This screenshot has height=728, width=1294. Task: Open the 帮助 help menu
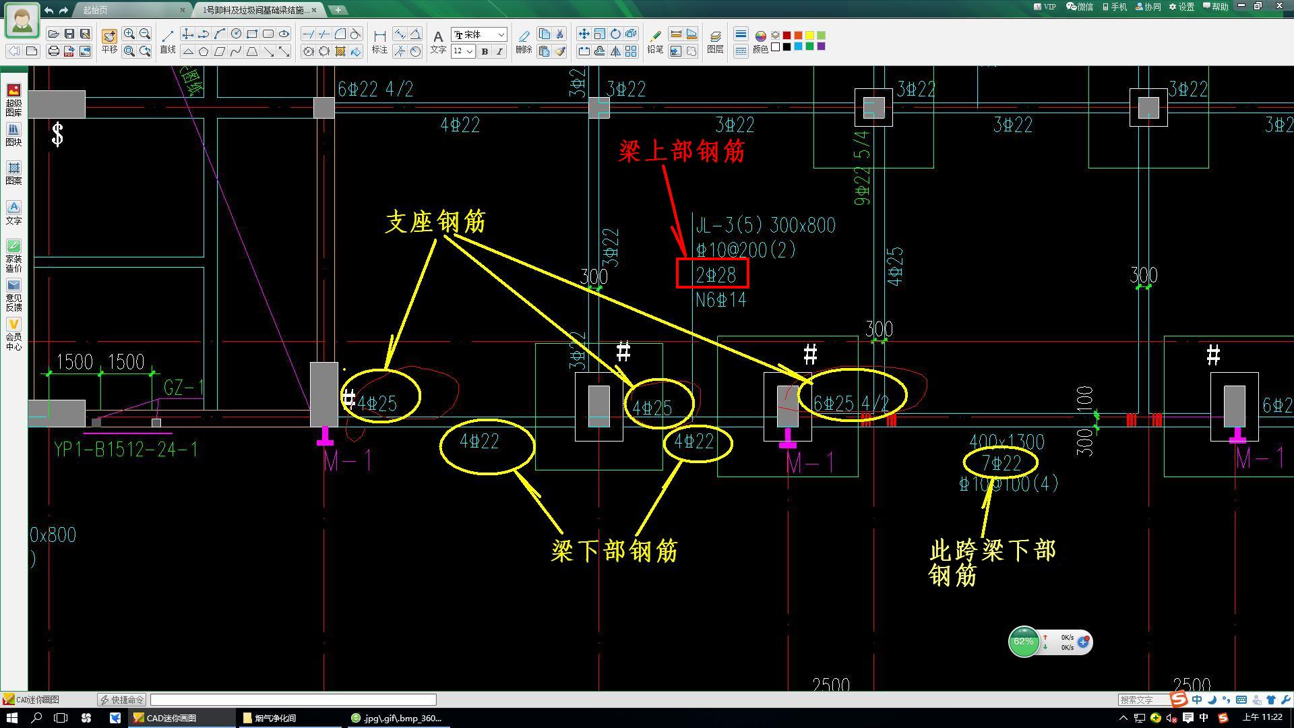click(1216, 7)
